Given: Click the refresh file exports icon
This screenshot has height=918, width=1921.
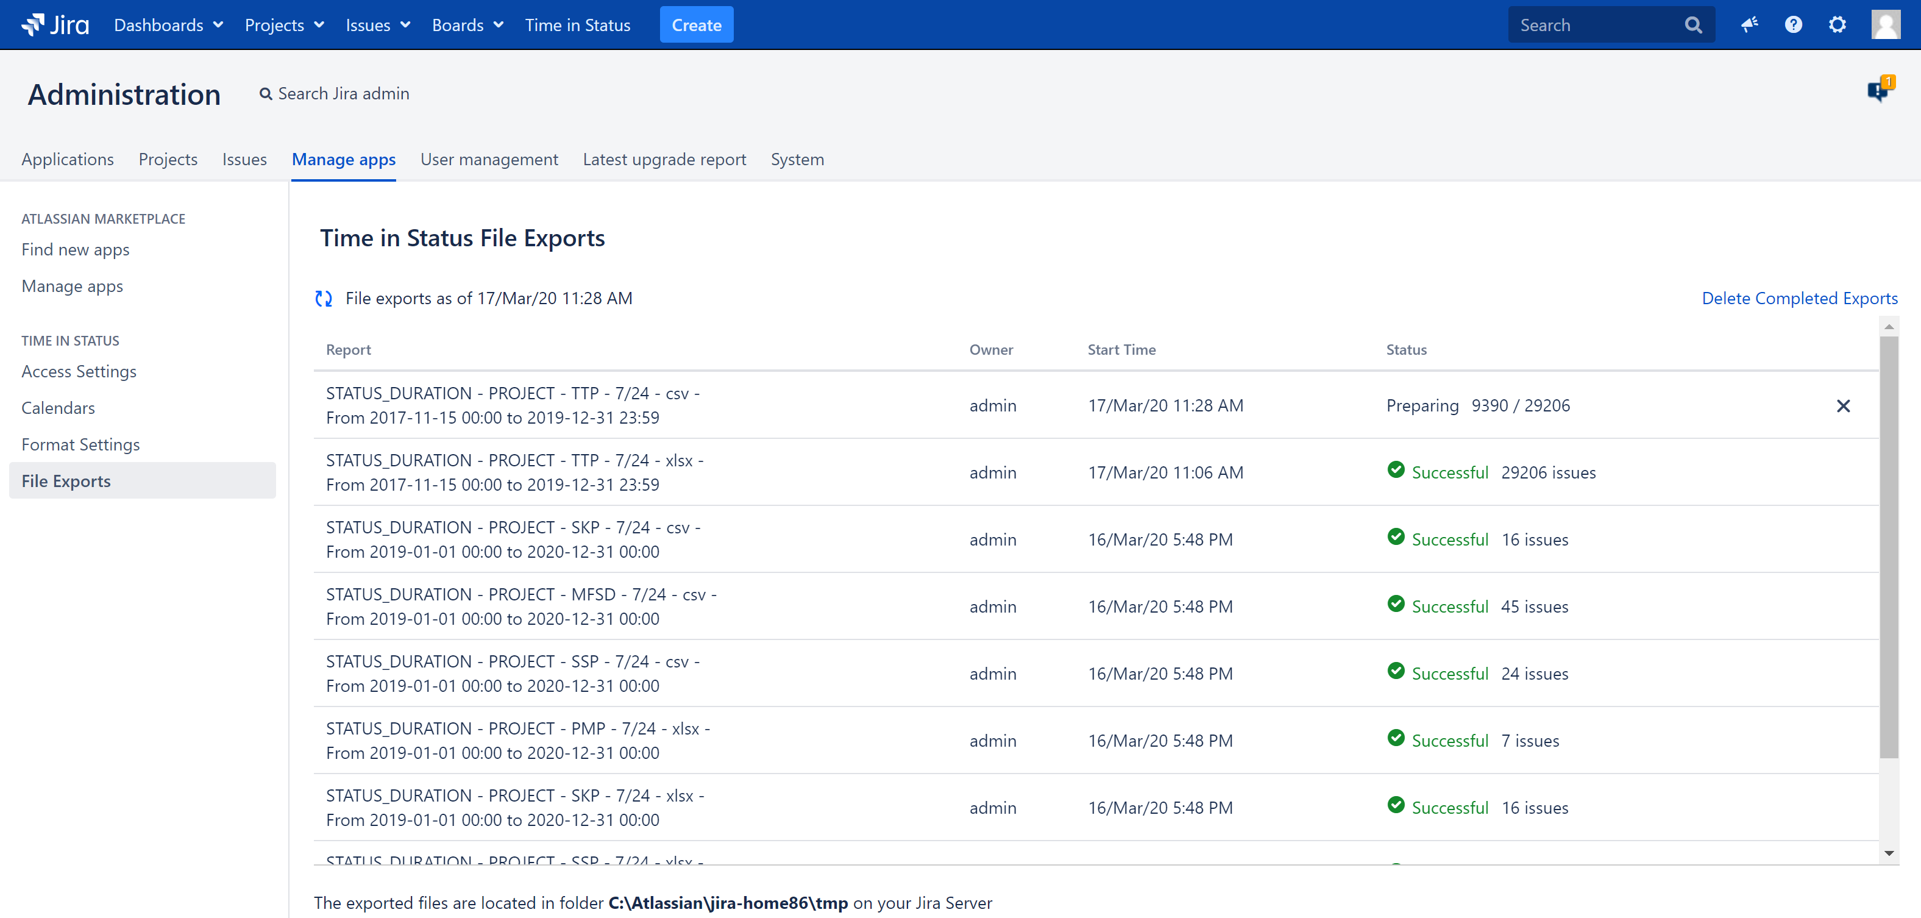Looking at the screenshot, I should click(324, 298).
